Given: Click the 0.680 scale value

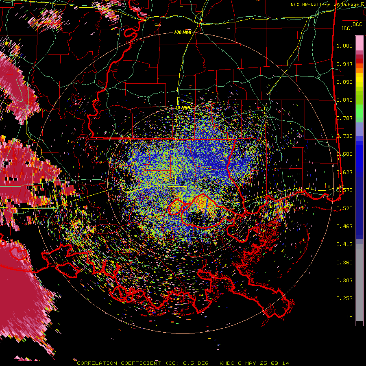Looking at the screenshot, I should [x=344, y=154].
